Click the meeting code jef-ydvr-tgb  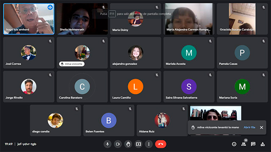click(x=27, y=144)
